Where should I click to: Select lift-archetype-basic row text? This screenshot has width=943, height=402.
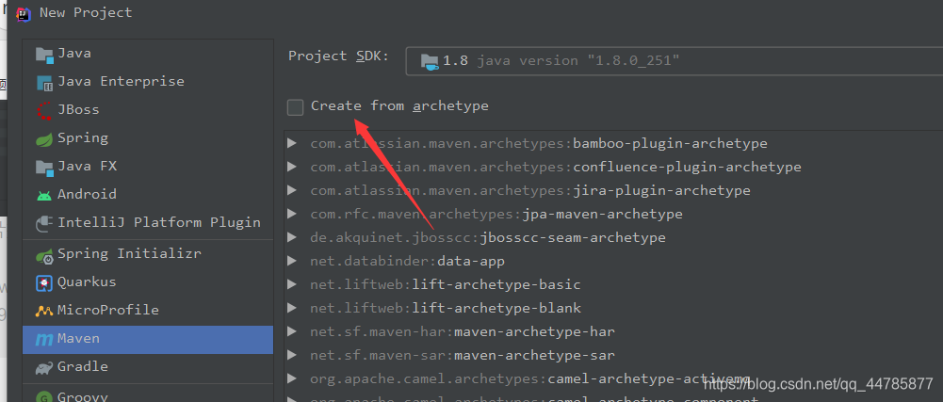click(446, 285)
